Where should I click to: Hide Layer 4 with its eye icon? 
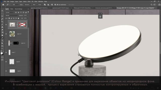6,71
